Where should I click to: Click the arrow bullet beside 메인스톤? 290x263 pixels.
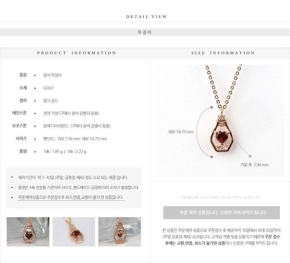(35, 114)
